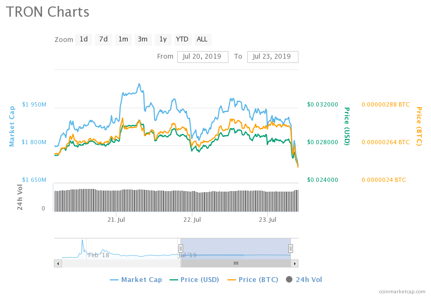Click the 0.00000264 BTC label
This screenshot has height=296, width=431.
pos(386,142)
